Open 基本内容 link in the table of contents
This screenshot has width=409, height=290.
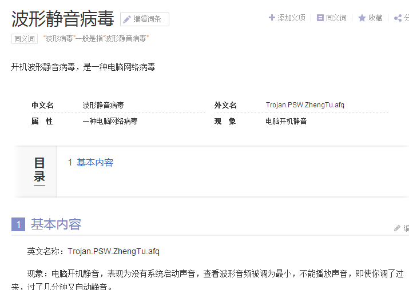(95, 163)
